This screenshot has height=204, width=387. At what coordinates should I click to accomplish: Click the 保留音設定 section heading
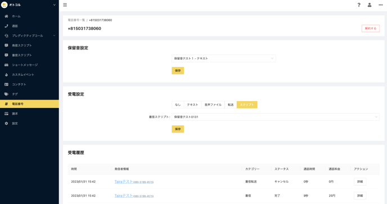pyautogui.click(x=78, y=48)
